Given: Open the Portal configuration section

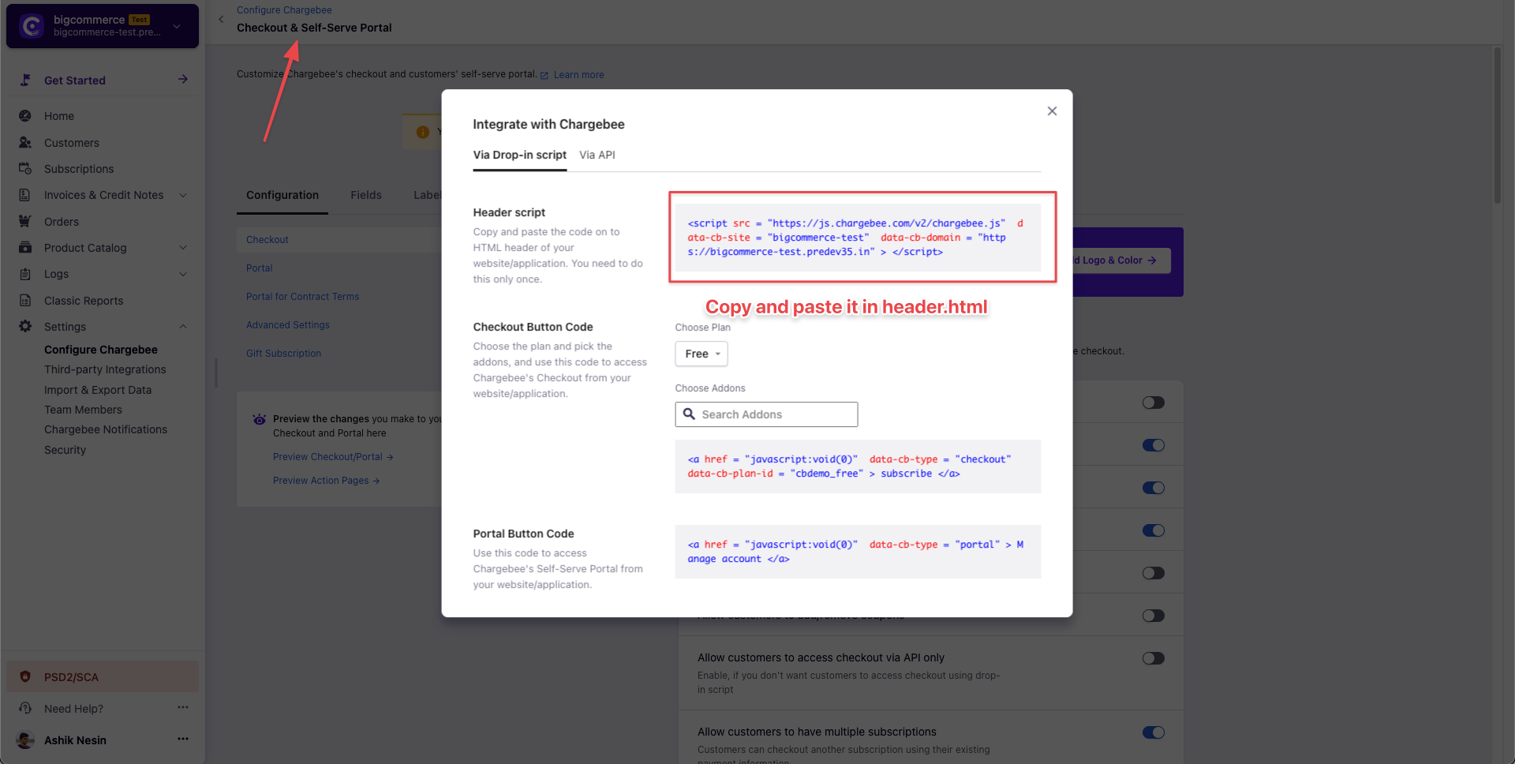Looking at the screenshot, I should click(x=260, y=268).
